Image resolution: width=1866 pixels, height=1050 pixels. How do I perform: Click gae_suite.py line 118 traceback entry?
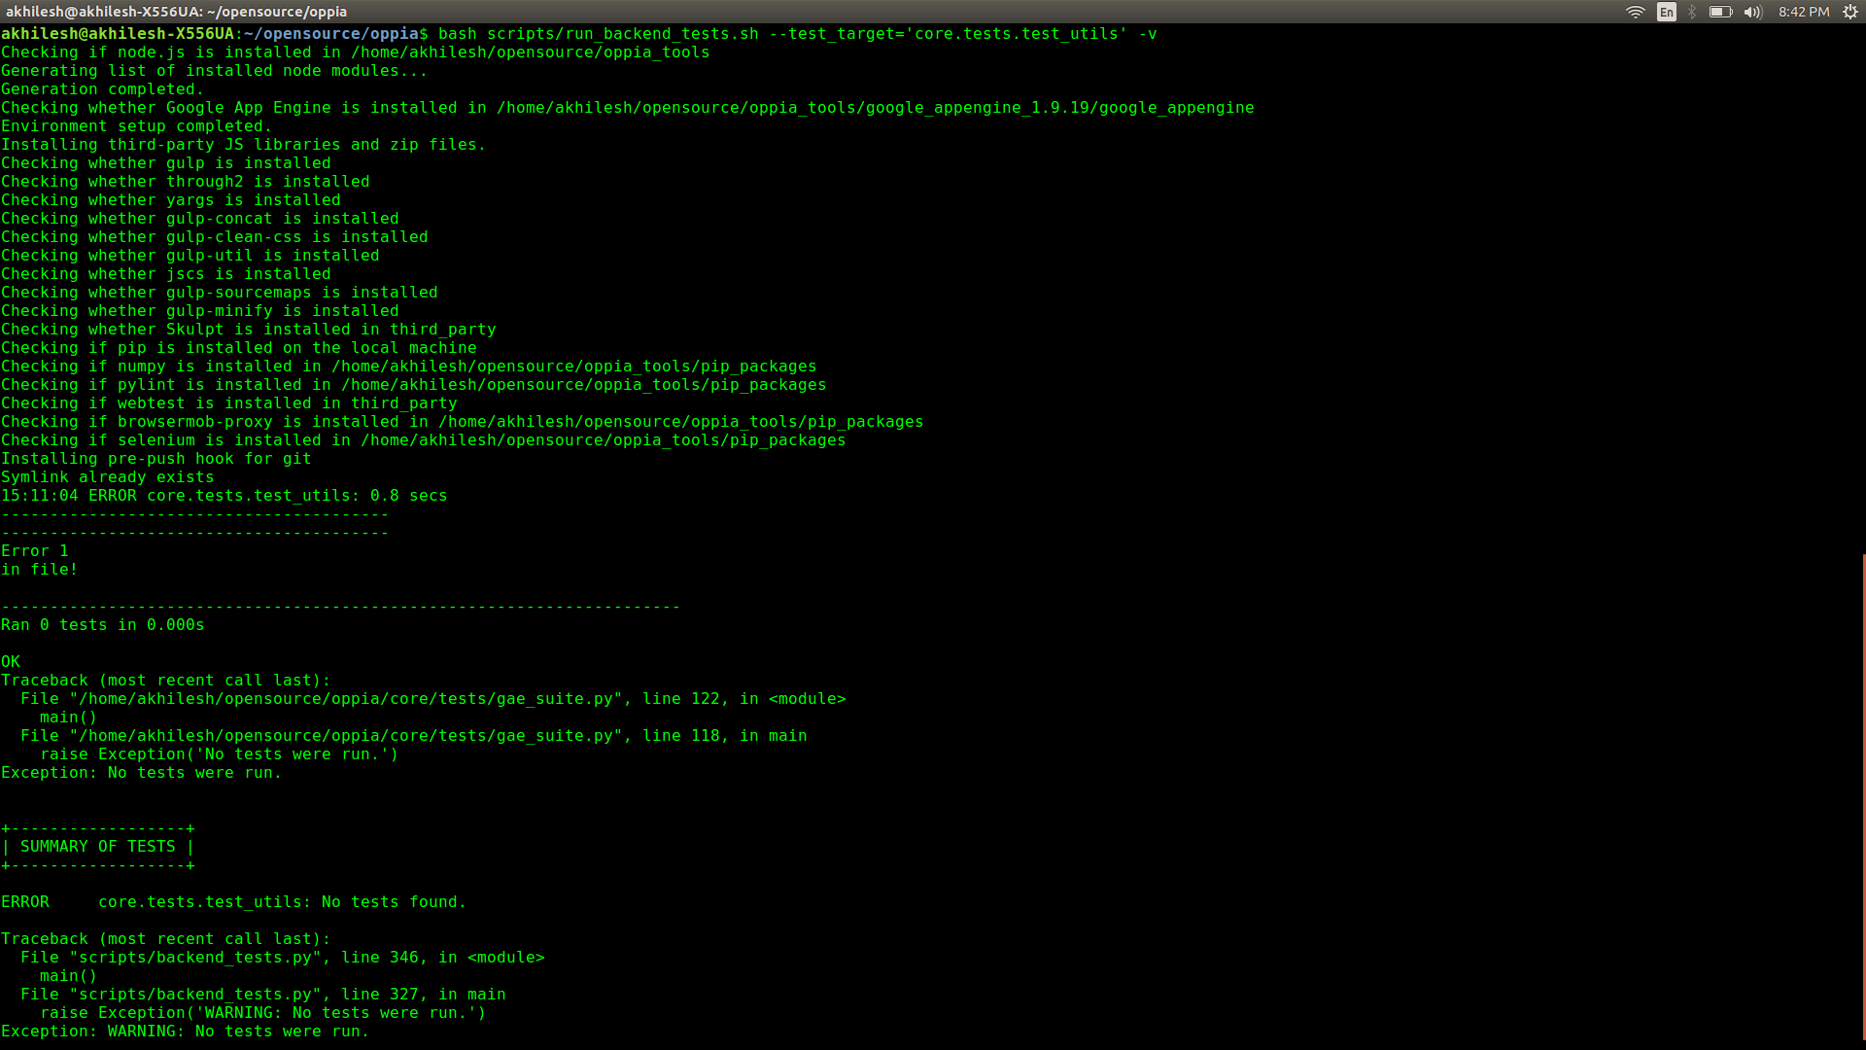pyautogui.click(x=414, y=736)
